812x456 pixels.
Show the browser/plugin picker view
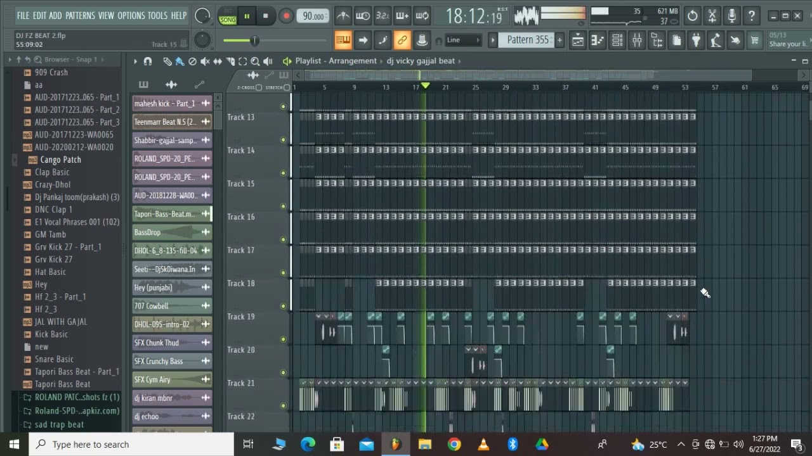(x=657, y=41)
